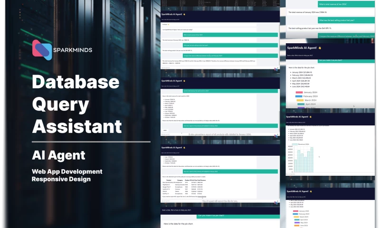380x228 pixels.
Task: Click the SparkMinds pink-and-blue logo mark
Action: coord(42,50)
